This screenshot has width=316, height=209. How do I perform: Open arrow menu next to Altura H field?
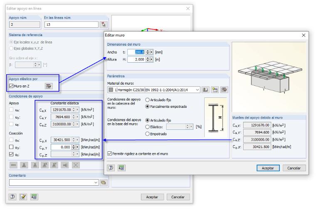151,59
